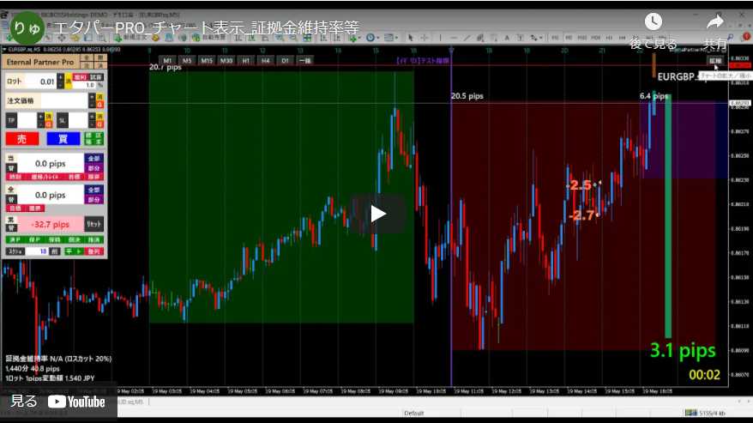The image size is (753, 423).
Task: Click the blue 買 buy button
Action: [63, 139]
